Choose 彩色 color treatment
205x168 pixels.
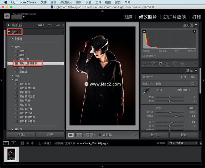[x=183, y=77]
